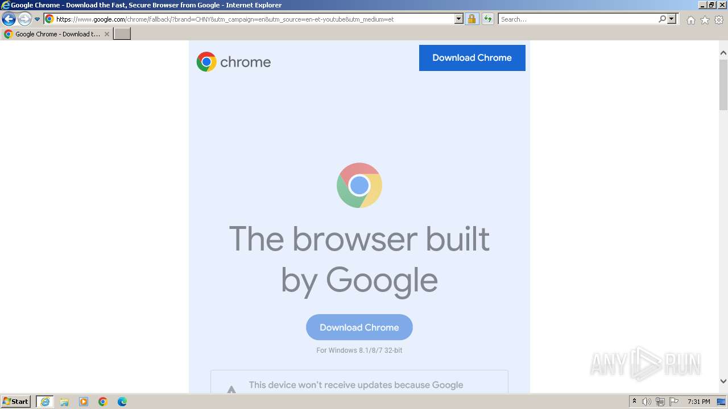Open the Windows Start menu
Screen dimensions: 728x409
pyautogui.click(x=16, y=402)
